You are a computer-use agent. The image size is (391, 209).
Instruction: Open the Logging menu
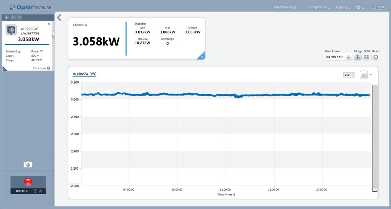click(x=343, y=7)
